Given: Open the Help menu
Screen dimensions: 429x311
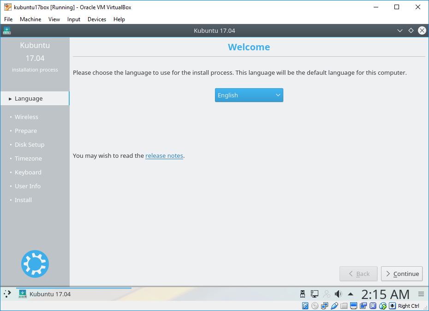Looking at the screenshot, I should click(x=119, y=19).
